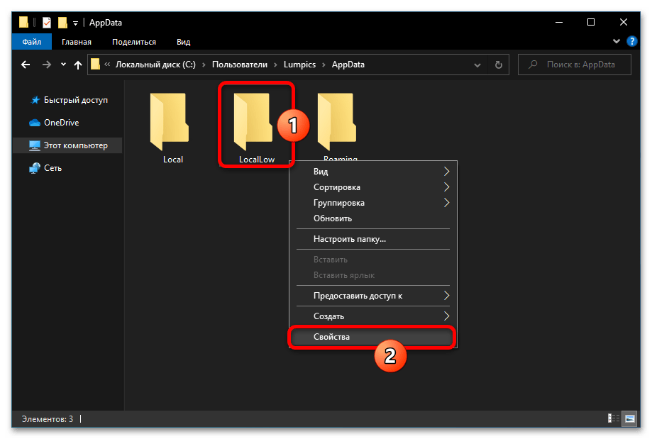This screenshot has width=652, height=439.
Task: Click Обновить in the context menu
Action: 333,218
